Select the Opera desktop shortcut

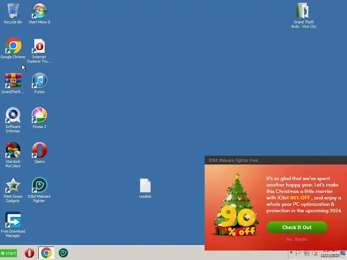39,153
